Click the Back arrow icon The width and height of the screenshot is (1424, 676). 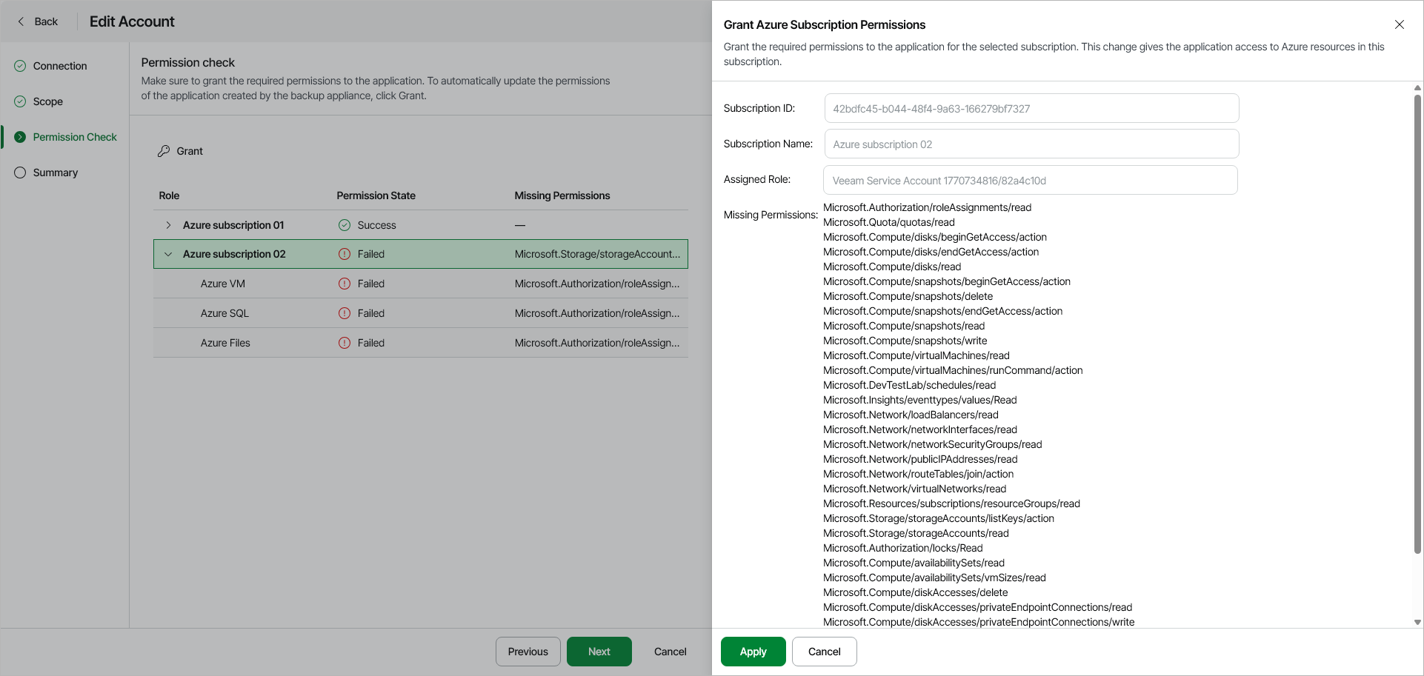point(21,21)
